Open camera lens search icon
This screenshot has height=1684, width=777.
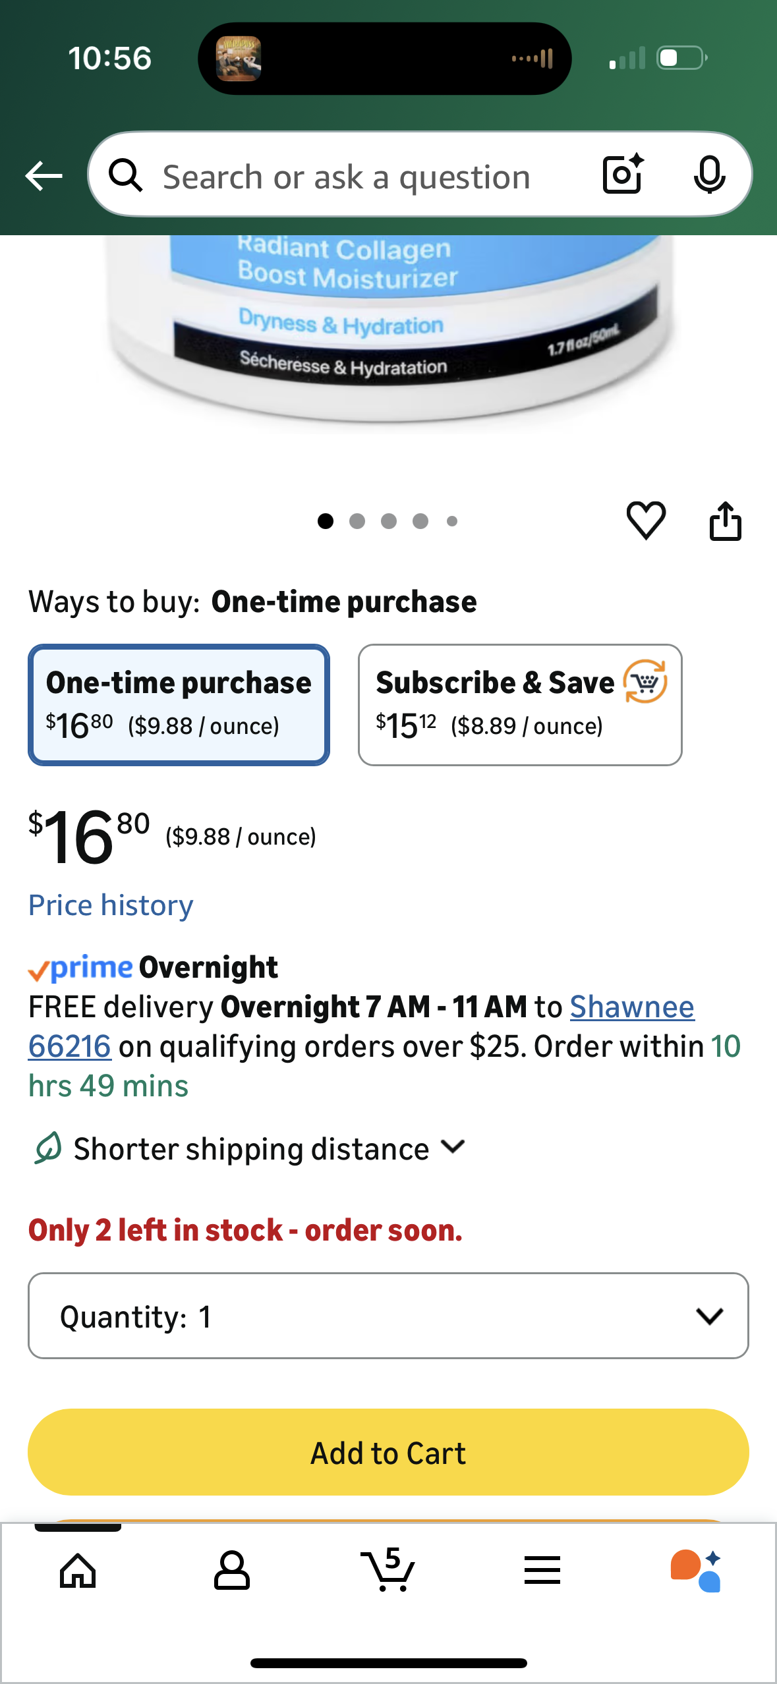tap(623, 175)
